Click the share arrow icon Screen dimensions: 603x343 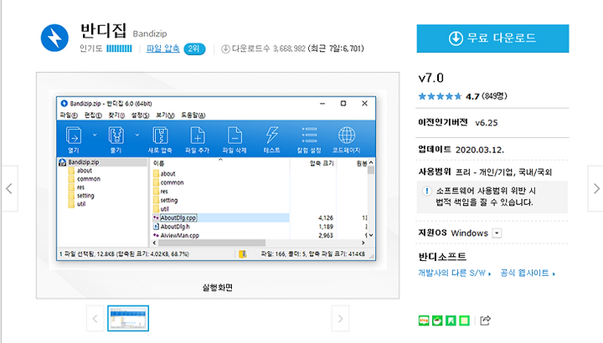(485, 320)
